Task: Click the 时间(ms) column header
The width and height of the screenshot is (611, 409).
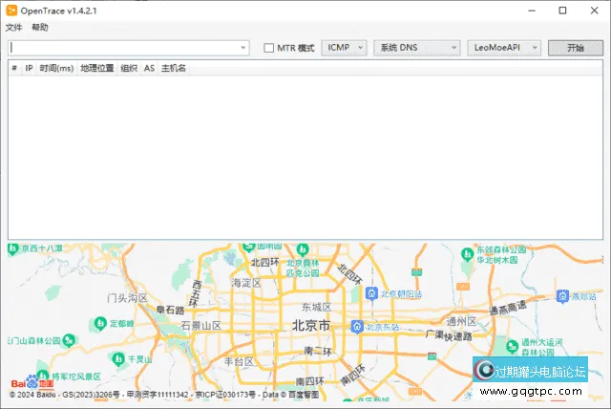Action: [x=56, y=69]
